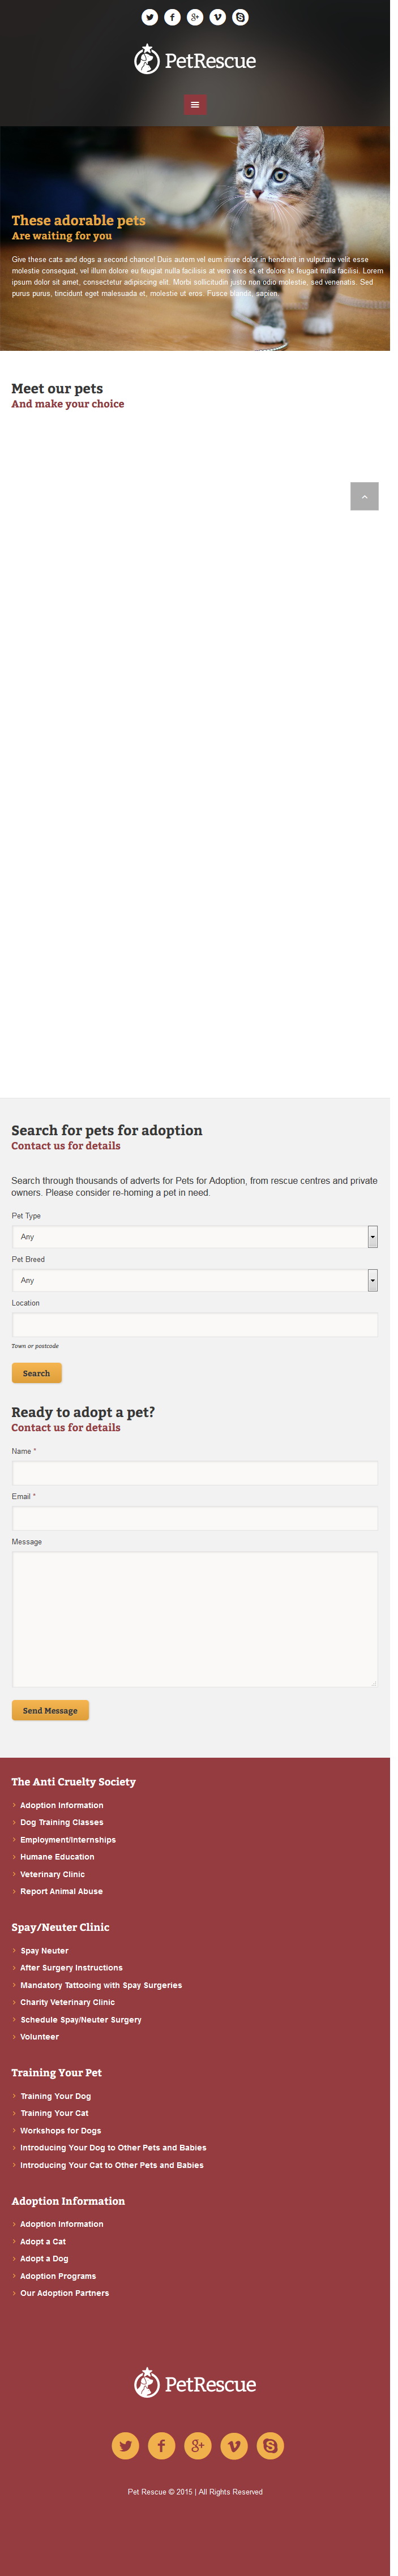Open the Report Animal Abuse link
Image resolution: width=398 pixels, height=2576 pixels.
61,1891
